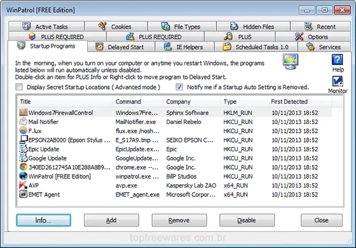Screen dimensions: 356x248
Task: Open the Cookies tab
Action: (x=116, y=26)
